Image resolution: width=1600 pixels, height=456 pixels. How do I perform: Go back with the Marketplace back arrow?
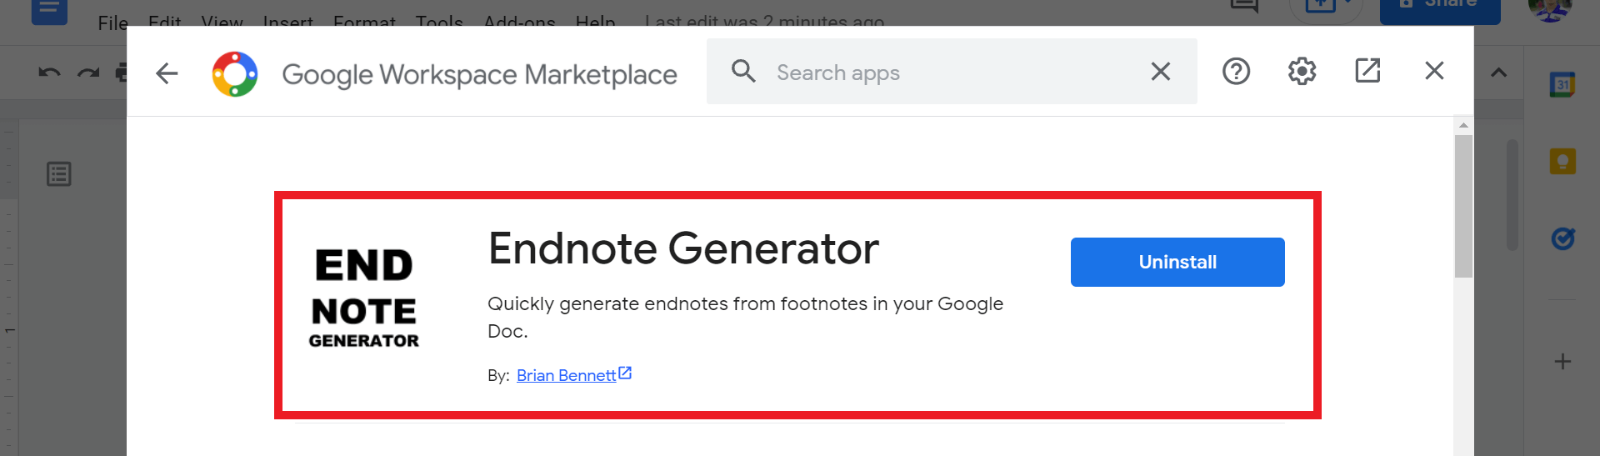pos(167,73)
